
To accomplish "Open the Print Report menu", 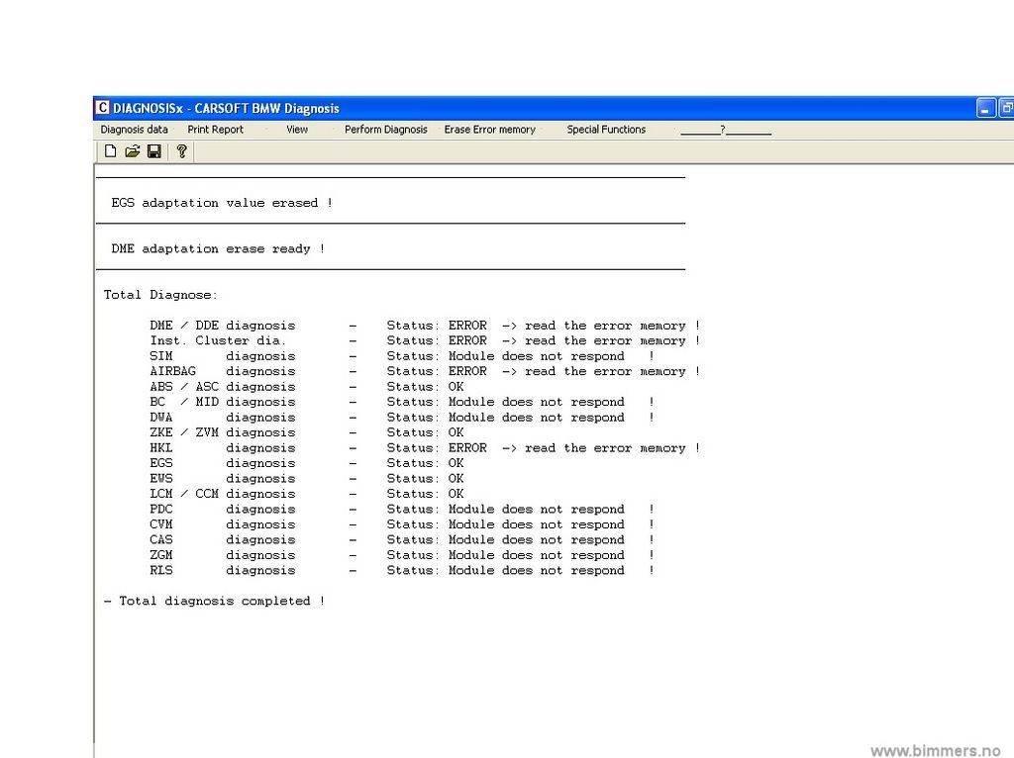I will [x=215, y=130].
